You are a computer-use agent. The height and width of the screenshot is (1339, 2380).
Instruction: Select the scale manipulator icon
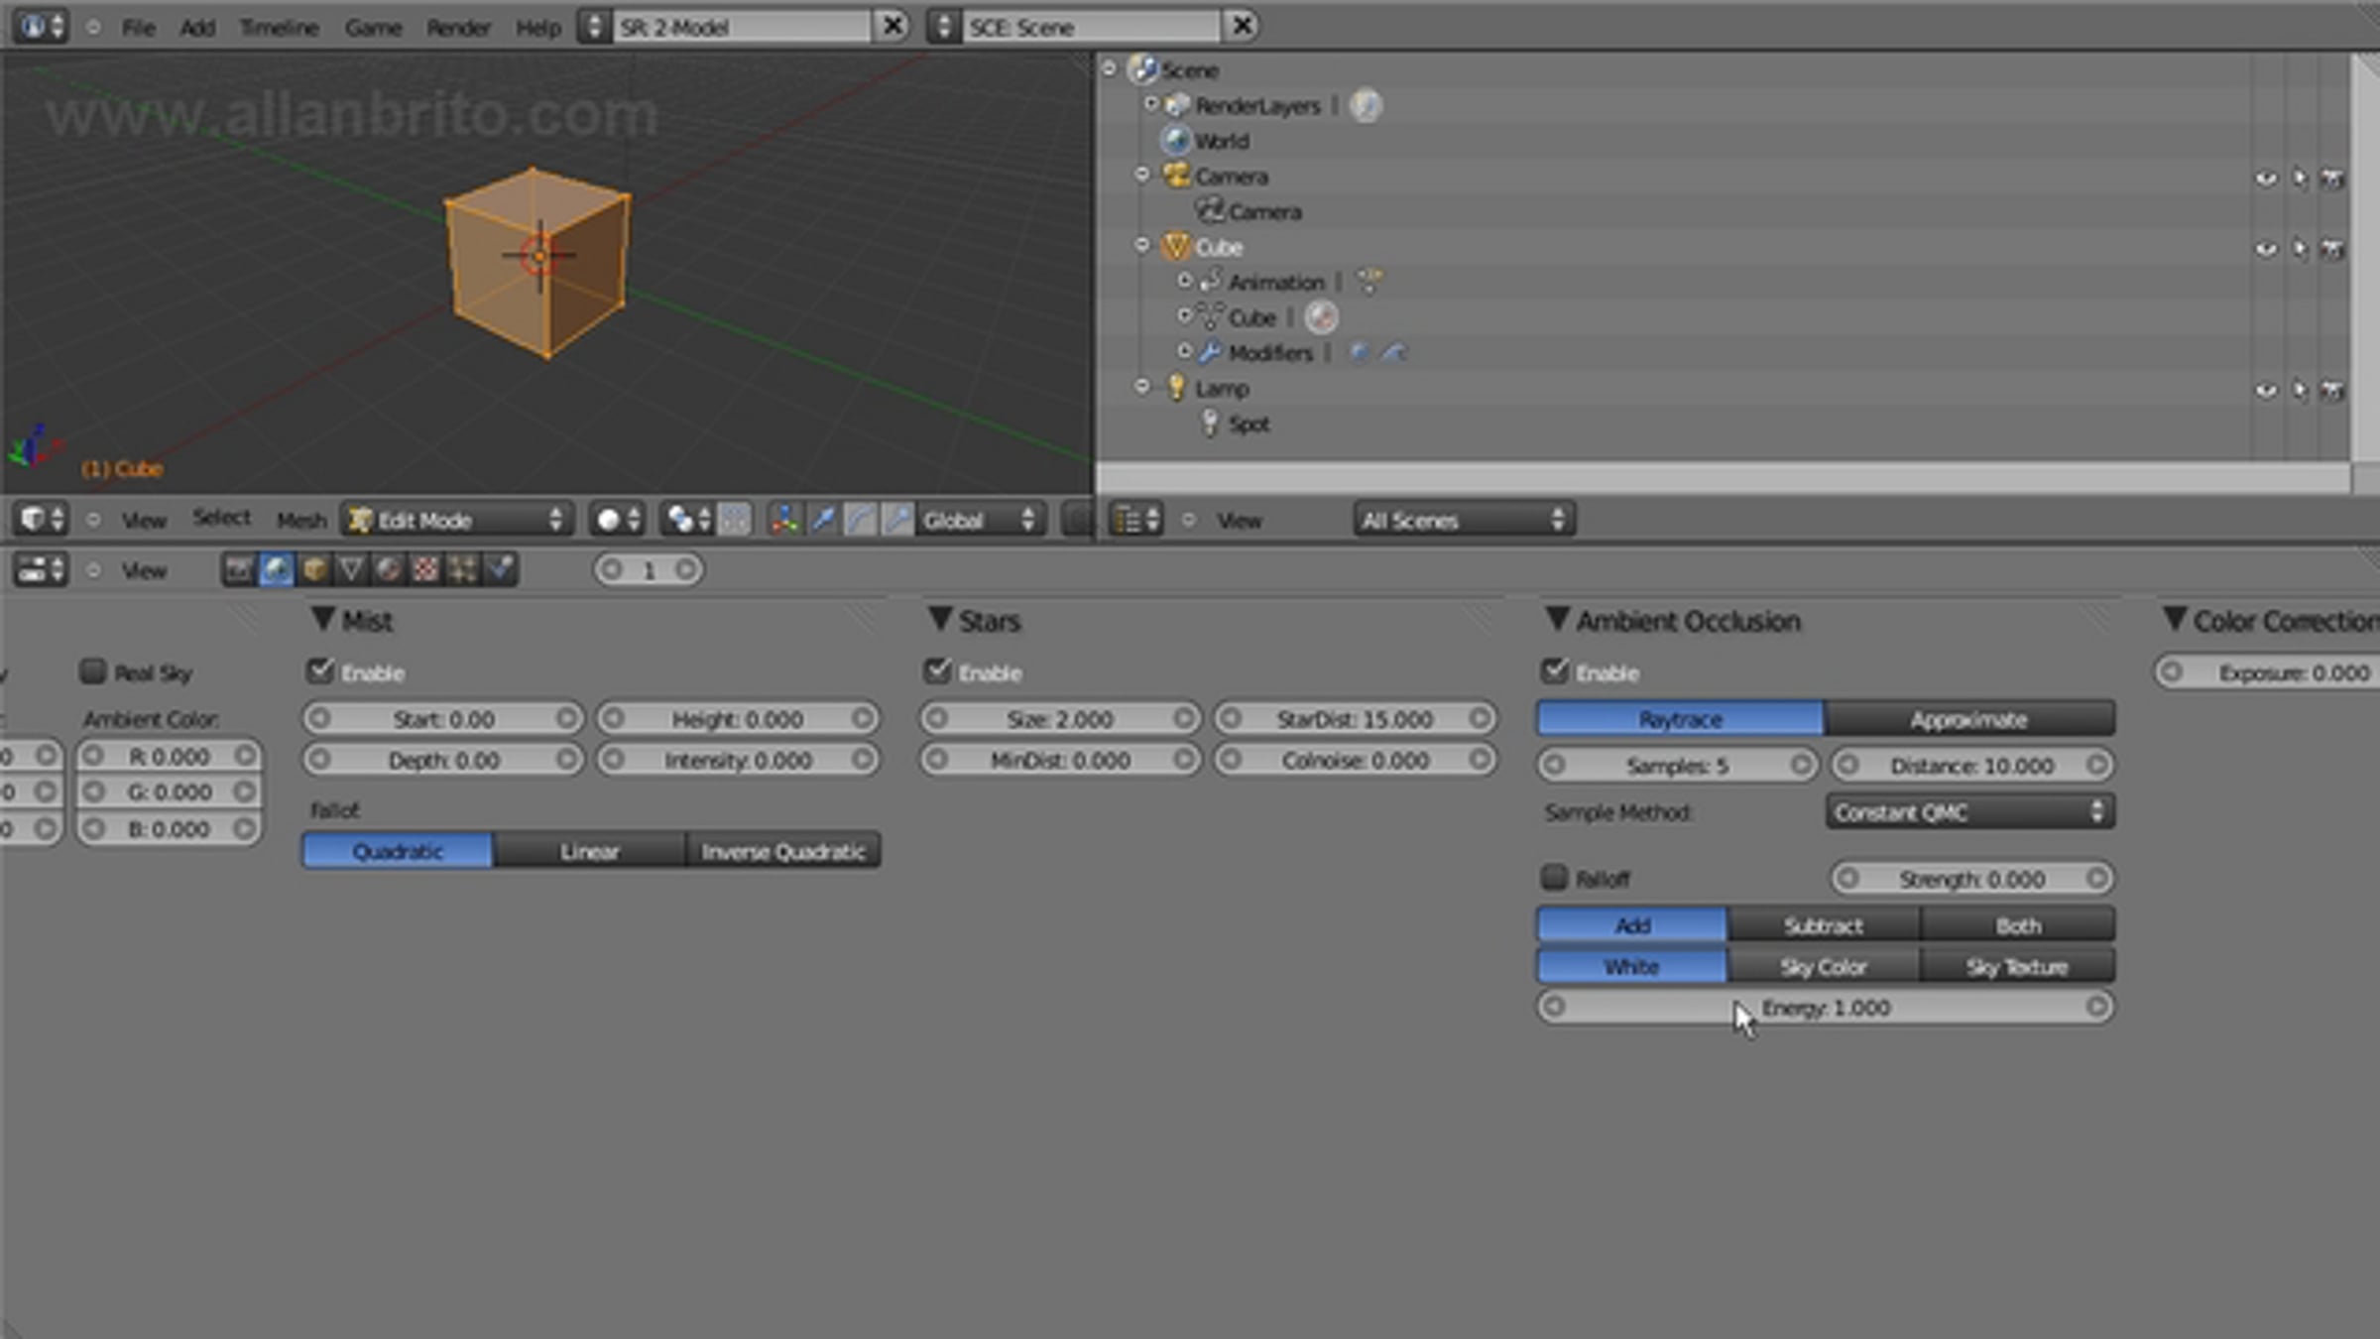pyautogui.click(x=898, y=520)
